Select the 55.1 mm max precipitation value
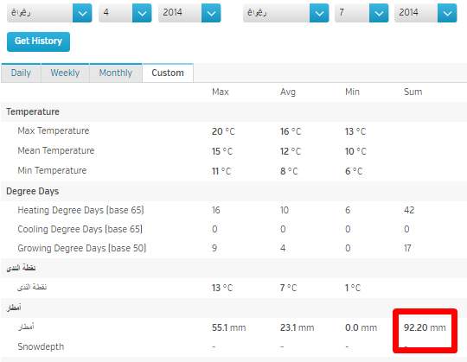Screen dimensions: 467x362 tap(228, 327)
